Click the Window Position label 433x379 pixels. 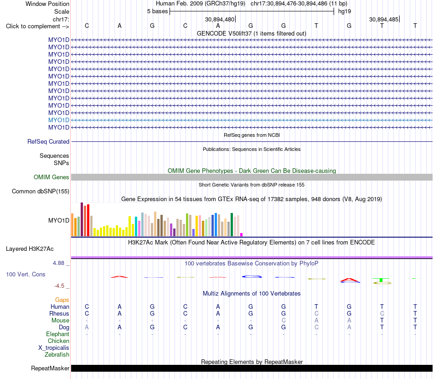pyautogui.click(x=47, y=4)
